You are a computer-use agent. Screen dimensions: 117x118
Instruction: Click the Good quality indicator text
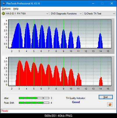(76, 102)
